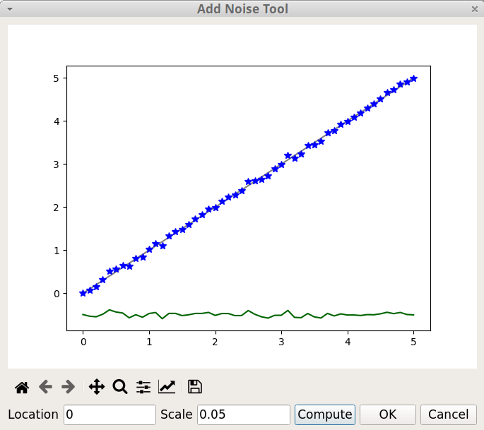484x430 pixels.
Task: Click the bottom-left blue star at the origin
Action: tap(83, 293)
